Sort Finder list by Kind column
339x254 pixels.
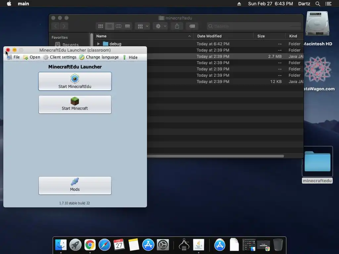(294, 36)
